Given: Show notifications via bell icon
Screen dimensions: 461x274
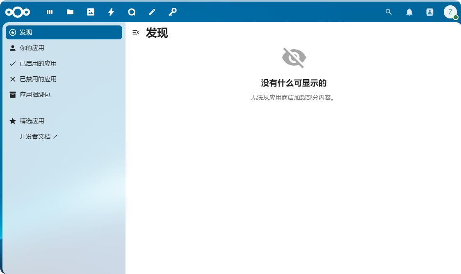Looking at the screenshot, I should [x=409, y=12].
